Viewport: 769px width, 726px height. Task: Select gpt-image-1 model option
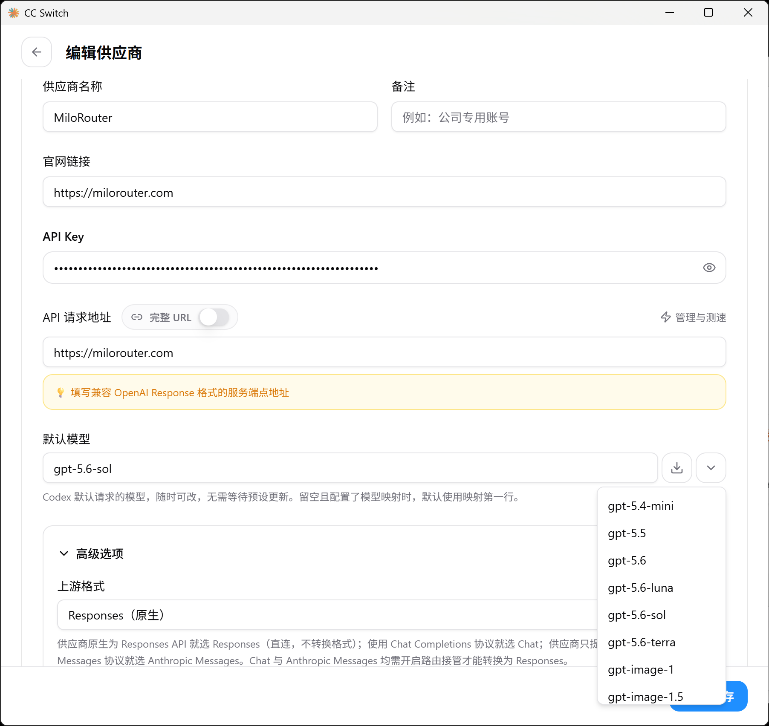pyautogui.click(x=662, y=670)
